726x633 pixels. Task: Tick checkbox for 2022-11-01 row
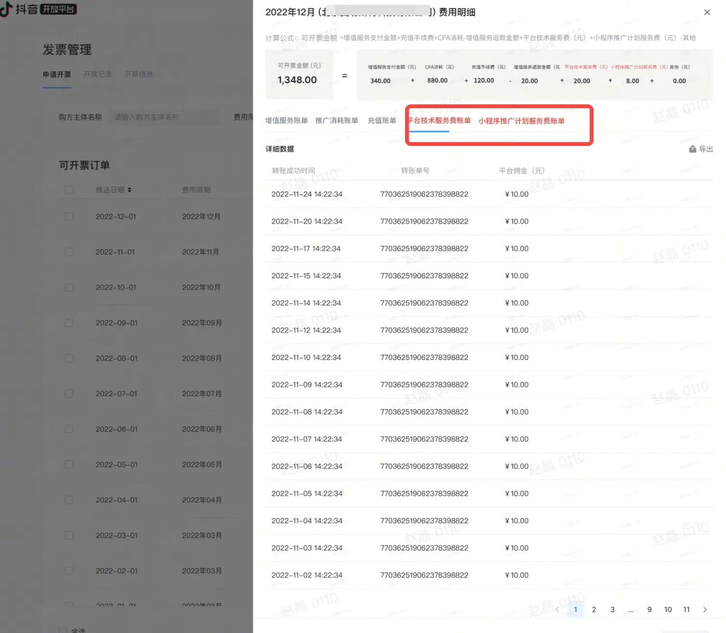[69, 252]
